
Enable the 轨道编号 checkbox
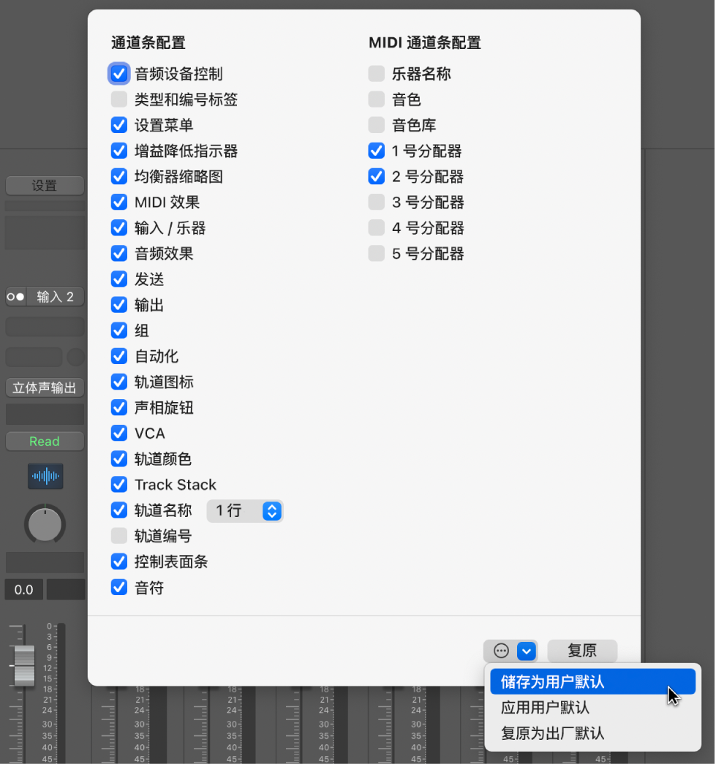click(x=118, y=536)
